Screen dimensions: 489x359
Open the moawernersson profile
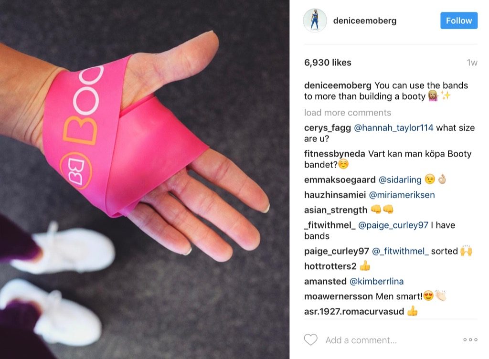[x=339, y=296]
